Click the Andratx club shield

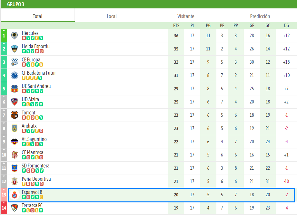click(14, 128)
